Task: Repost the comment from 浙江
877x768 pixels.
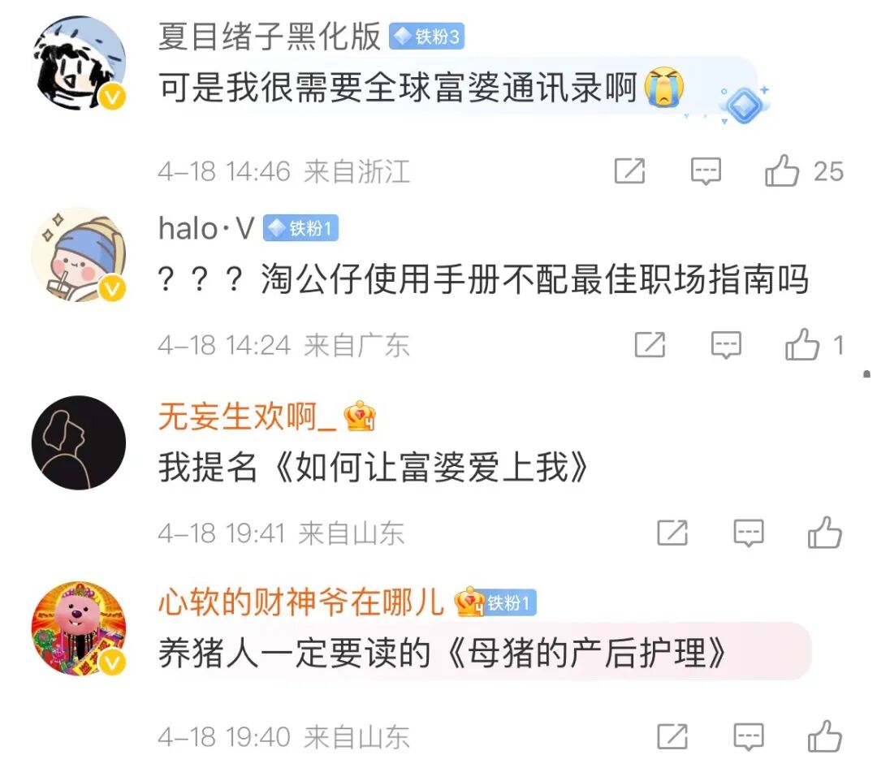Action: 630,170
